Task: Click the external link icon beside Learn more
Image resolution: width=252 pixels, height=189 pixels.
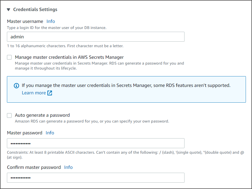Action: tap(50, 93)
